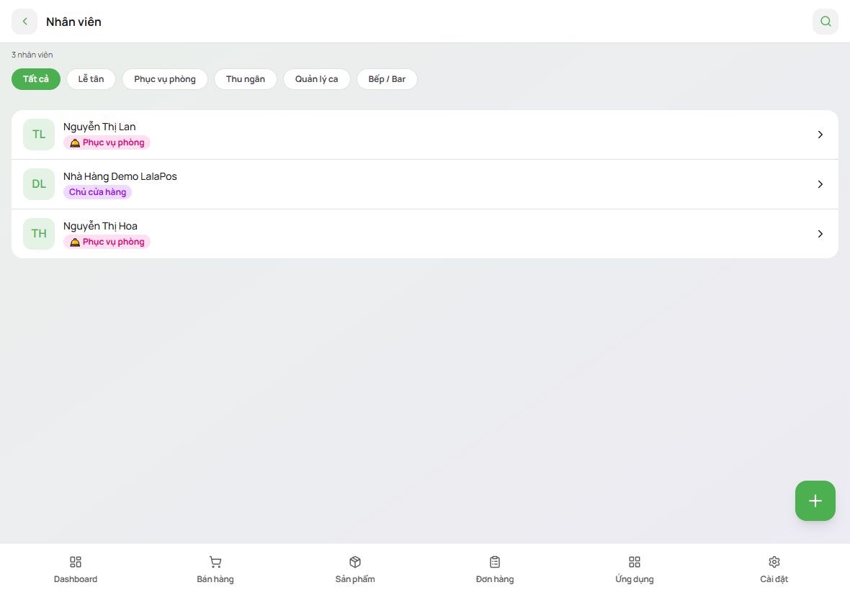
Task: Open the Dashboard icon in the bottom bar
Action: [x=76, y=562]
